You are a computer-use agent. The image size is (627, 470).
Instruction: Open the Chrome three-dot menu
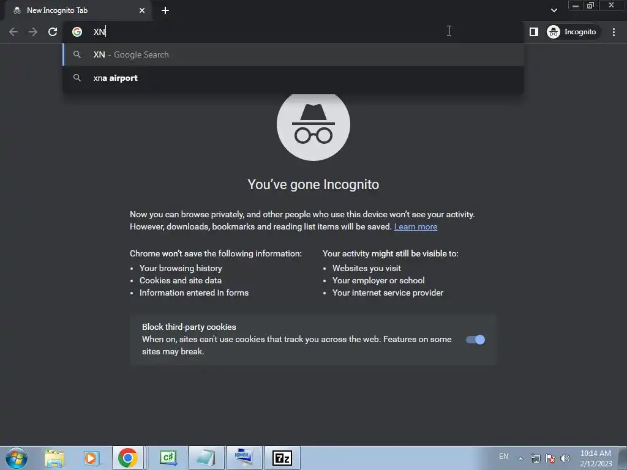coord(614,32)
